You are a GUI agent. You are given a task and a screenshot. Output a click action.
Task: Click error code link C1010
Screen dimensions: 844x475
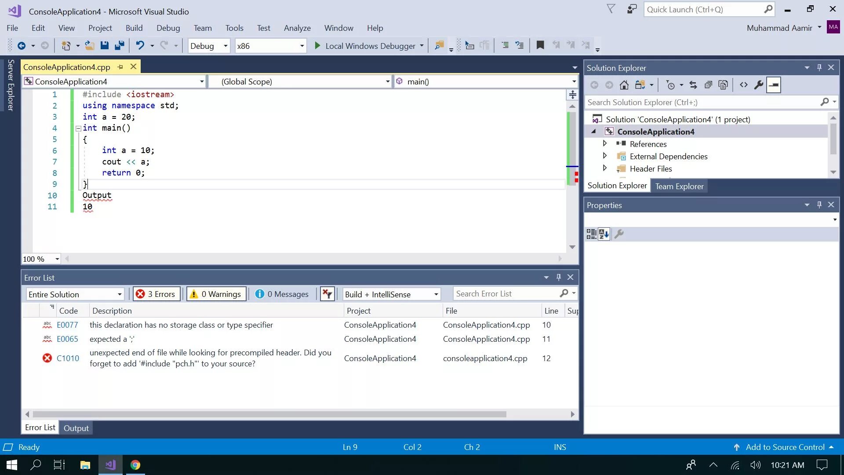click(x=68, y=358)
